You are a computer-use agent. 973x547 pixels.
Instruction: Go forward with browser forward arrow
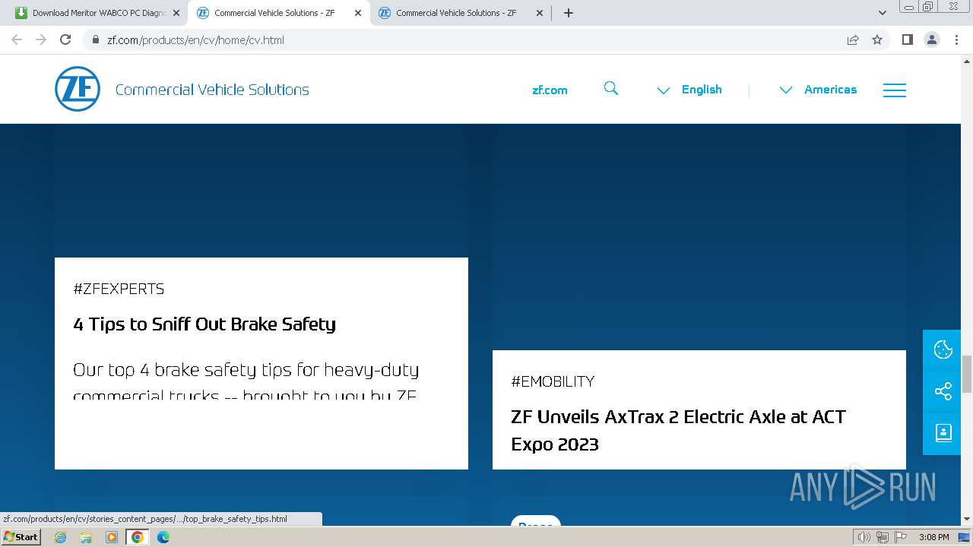(41, 40)
